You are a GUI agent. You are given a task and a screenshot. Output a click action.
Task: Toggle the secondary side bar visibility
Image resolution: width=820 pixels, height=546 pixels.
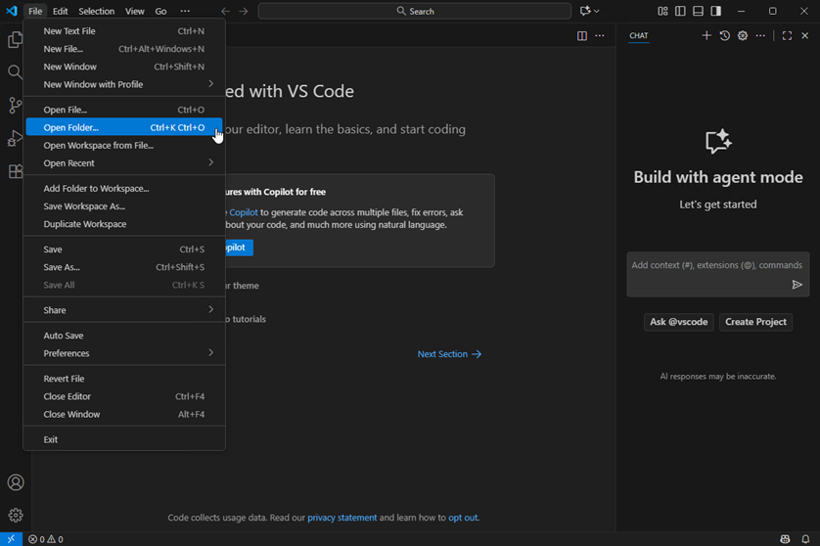[716, 11]
